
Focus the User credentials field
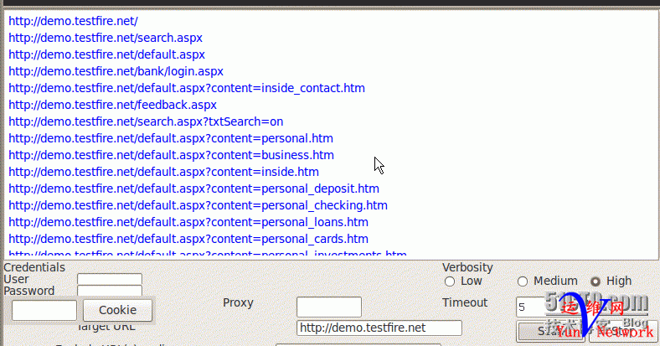click(x=110, y=280)
